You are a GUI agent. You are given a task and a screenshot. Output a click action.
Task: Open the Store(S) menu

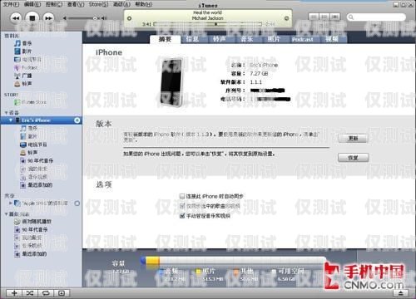(98, 4)
